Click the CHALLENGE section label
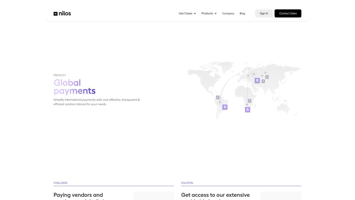Screen dimensions: 355x200 (60, 183)
